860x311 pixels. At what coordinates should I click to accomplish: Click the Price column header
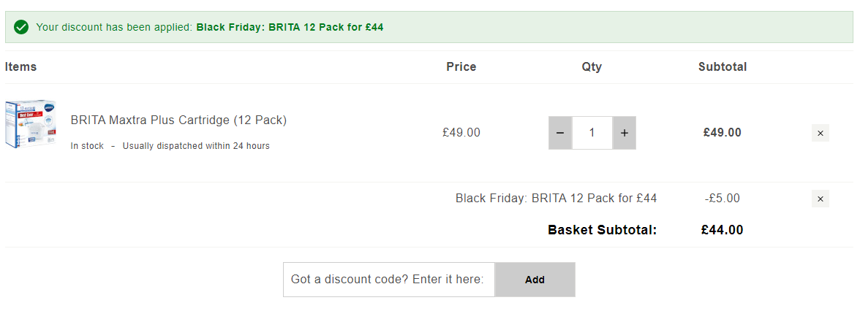(461, 67)
